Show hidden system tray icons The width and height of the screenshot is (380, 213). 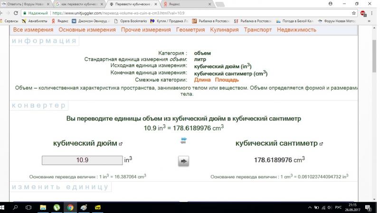click(311, 208)
